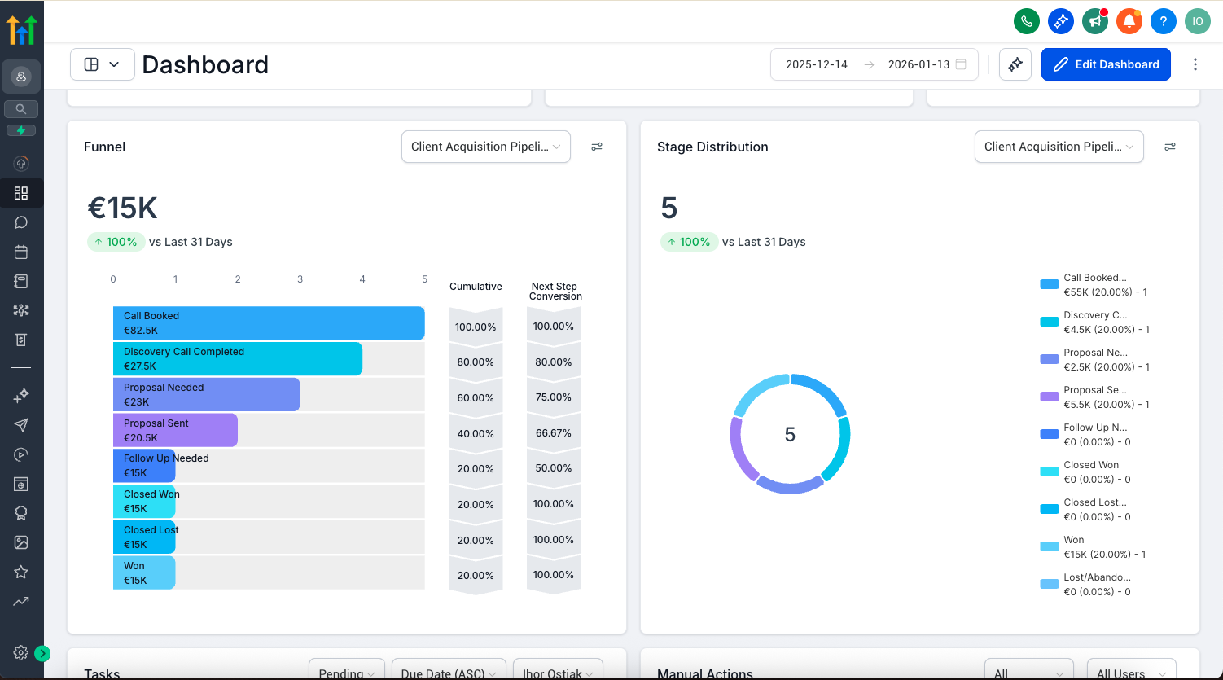Open the notifications bell
Viewport: 1223px width, 680px height.
pos(1129,21)
